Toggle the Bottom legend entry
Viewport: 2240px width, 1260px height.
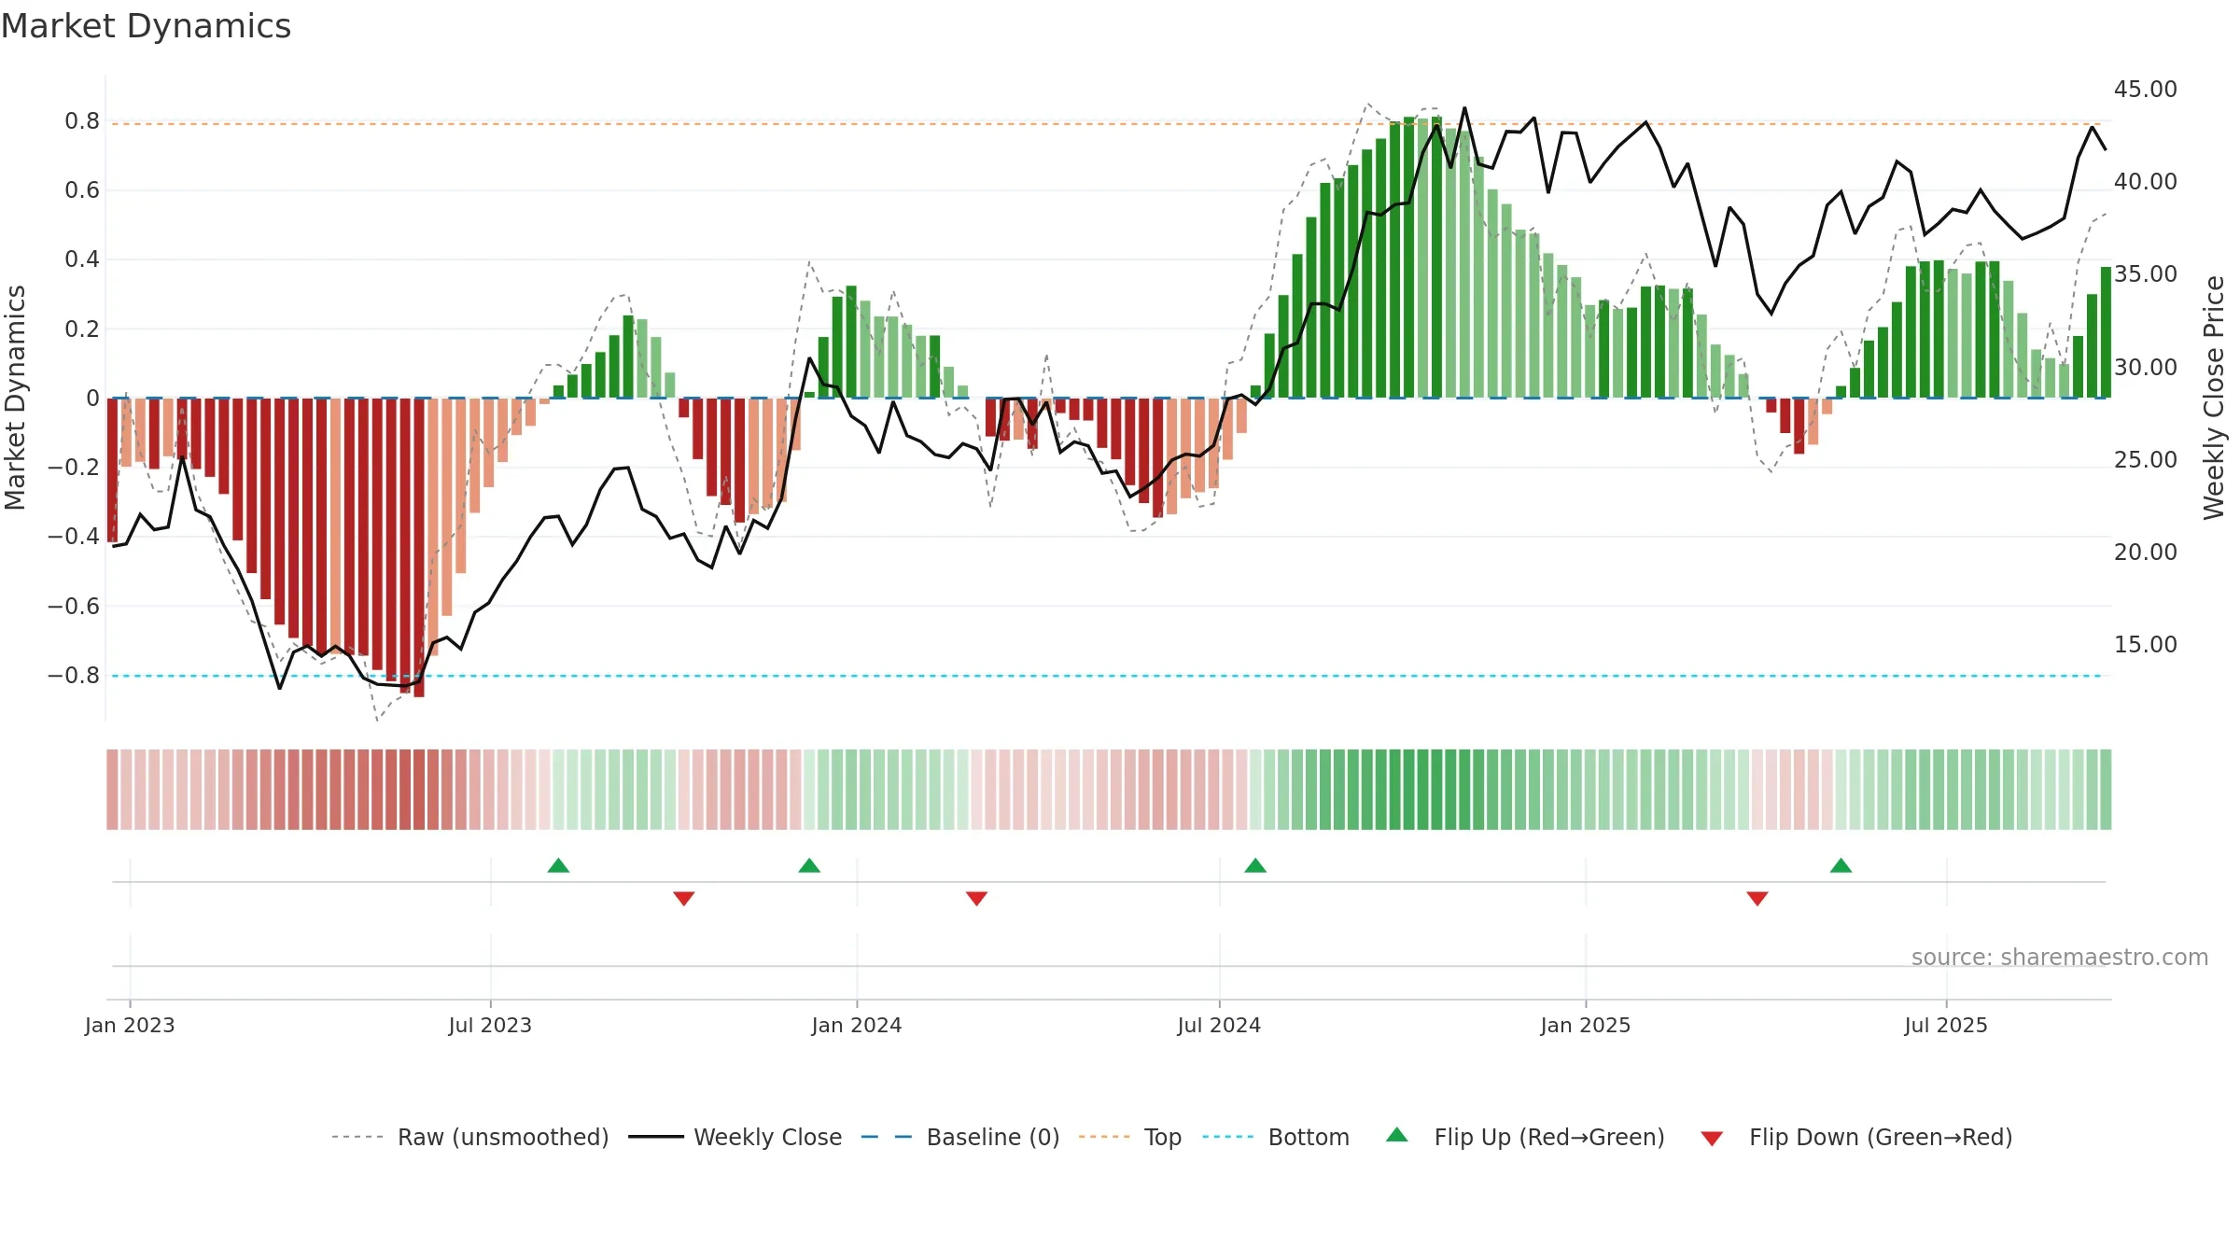coord(1276,1137)
